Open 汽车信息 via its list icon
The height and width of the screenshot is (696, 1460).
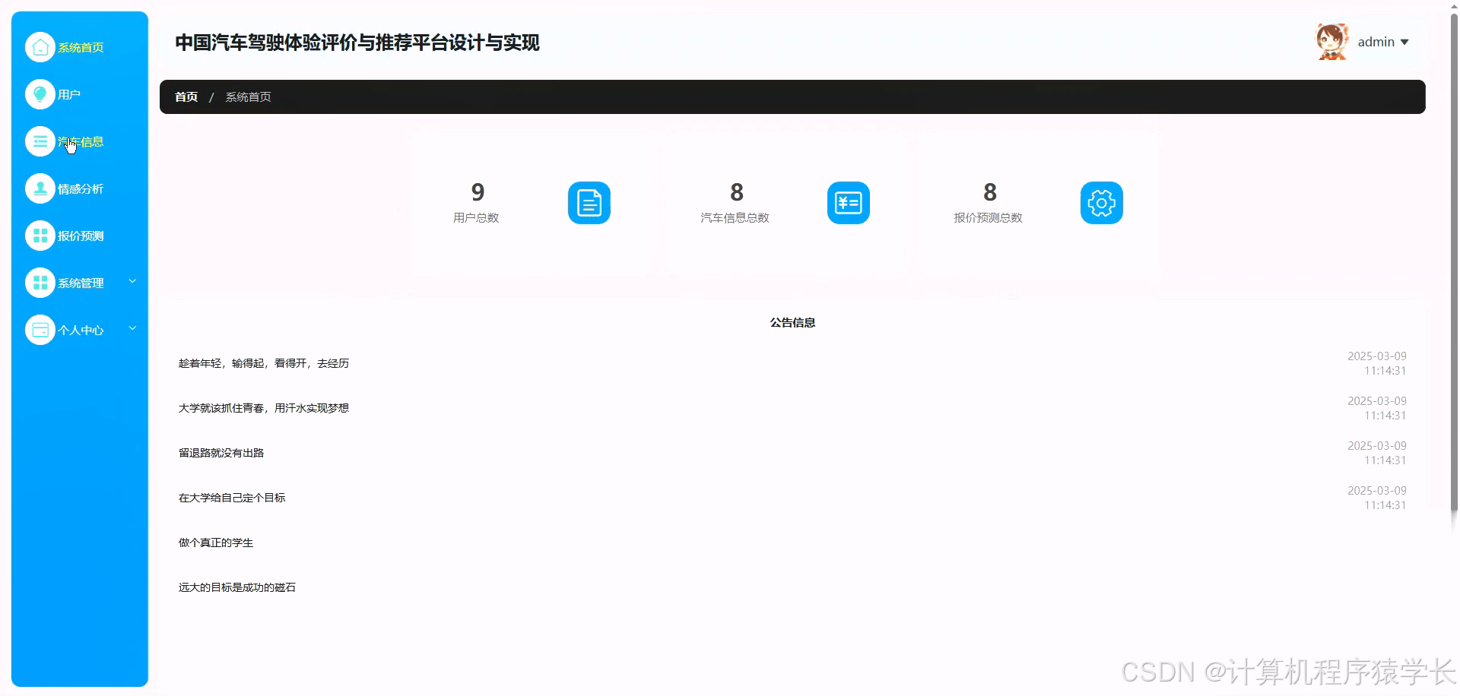point(40,141)
